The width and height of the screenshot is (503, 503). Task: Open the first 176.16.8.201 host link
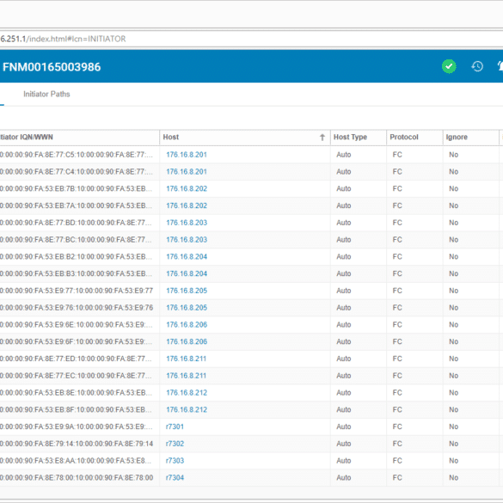coord(187,155)
